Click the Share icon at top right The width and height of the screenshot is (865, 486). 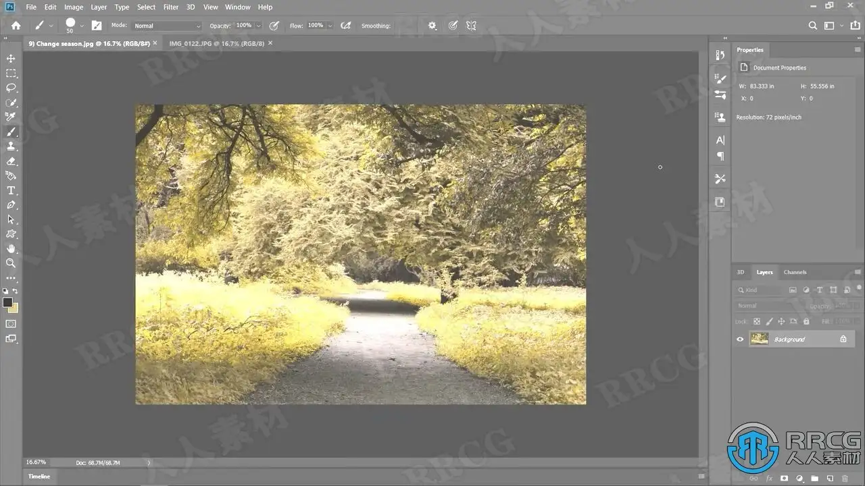(x=855, y=26)
